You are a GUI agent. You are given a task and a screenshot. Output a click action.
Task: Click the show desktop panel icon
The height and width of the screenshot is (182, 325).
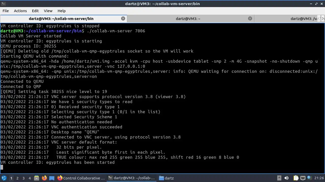(x=52, y=178)
